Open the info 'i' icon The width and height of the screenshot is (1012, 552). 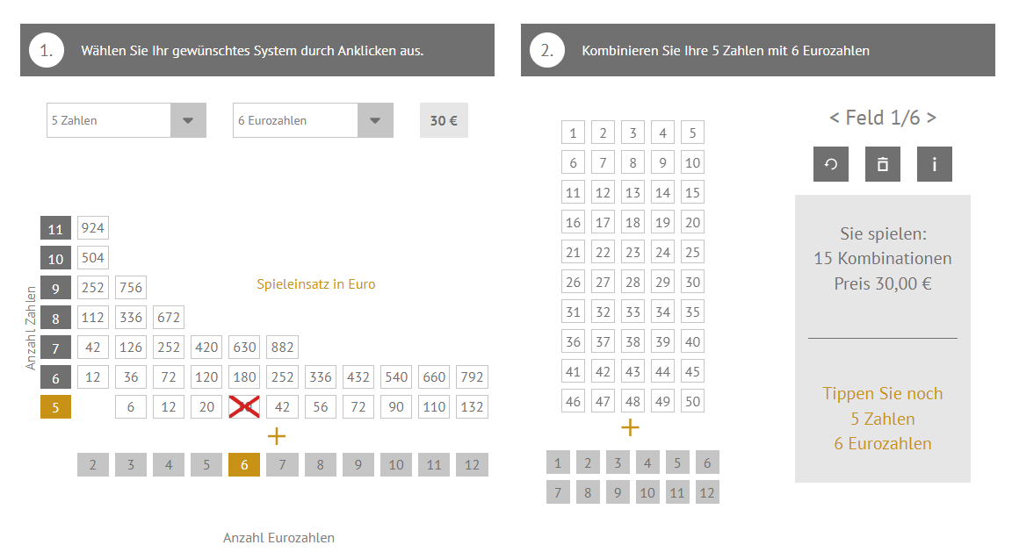(x=934, y=164)
